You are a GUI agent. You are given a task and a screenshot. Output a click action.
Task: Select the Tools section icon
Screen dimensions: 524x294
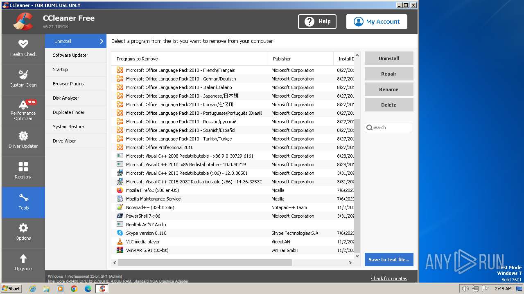coord(23,198)
